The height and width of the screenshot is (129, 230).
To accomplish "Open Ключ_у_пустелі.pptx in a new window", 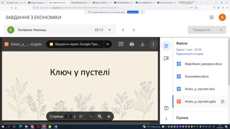I will [222, 101].
